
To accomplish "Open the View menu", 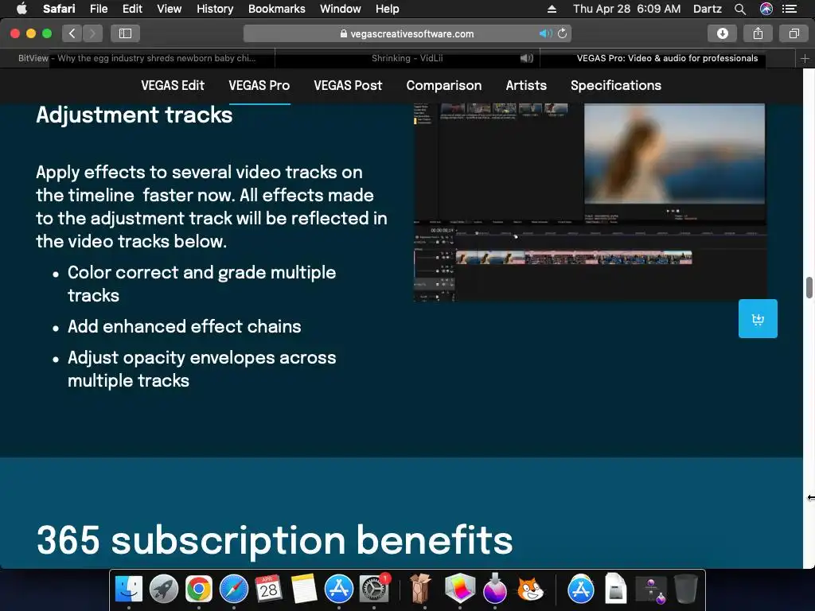I will 169,9.
